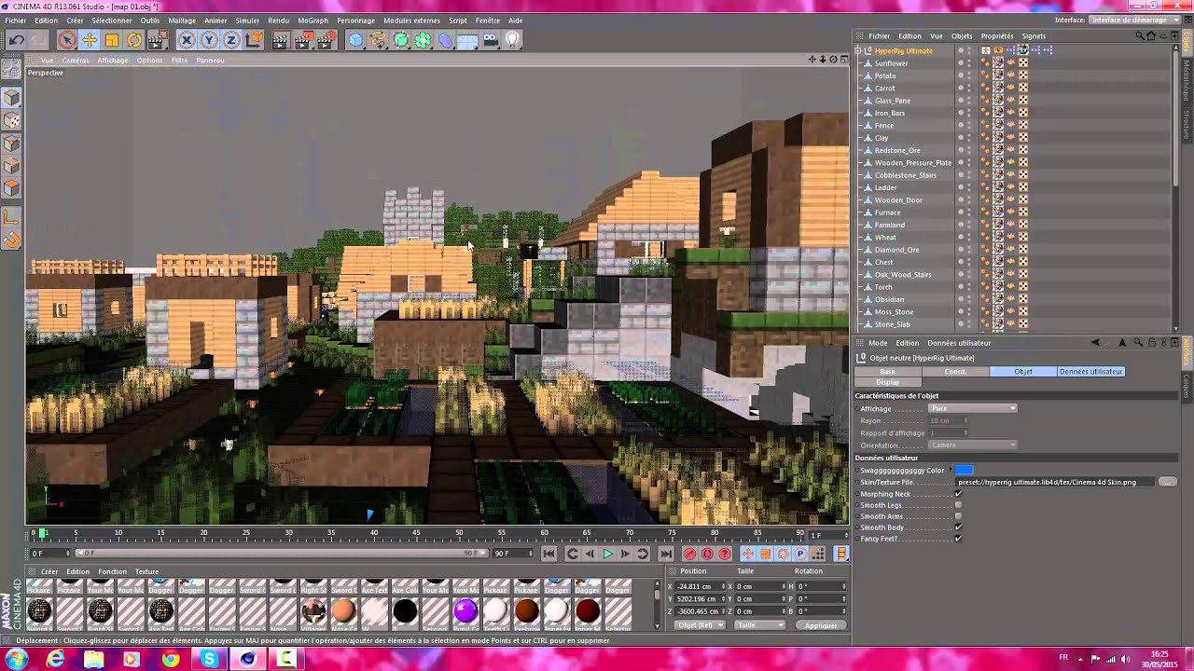Toggle Smooth Body checkbox
This screenshot has width=1194, height=671.
pos(958,527)
